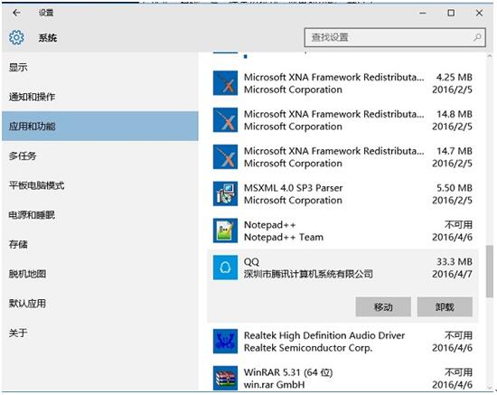The image size is (497, 395).
Task: Click 深圳市腾讯计算机系统有限公司 publisher text
Action: (308, 274)
